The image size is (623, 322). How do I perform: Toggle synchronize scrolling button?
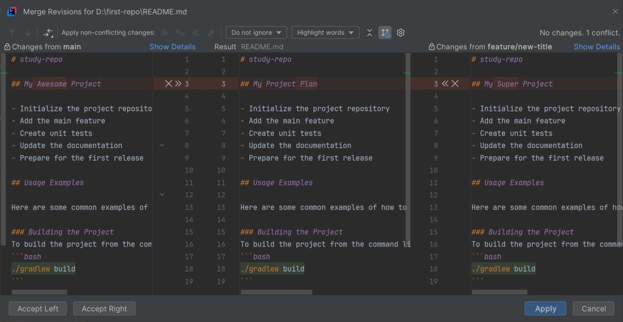pyautogui.click(x=385, y=33)
